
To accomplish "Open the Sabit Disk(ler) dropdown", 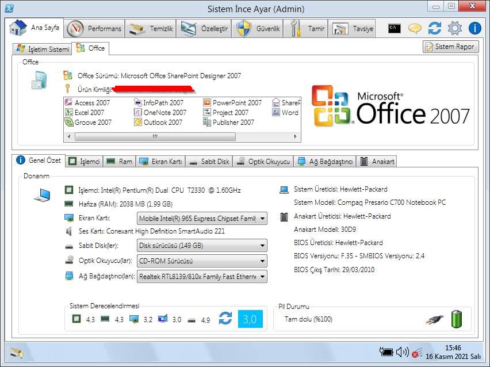I will pos(202,246).
